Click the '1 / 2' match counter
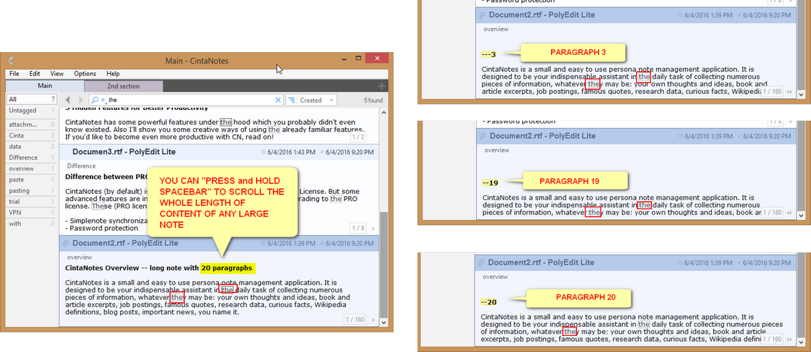811x352 pixels. point(358,137)
